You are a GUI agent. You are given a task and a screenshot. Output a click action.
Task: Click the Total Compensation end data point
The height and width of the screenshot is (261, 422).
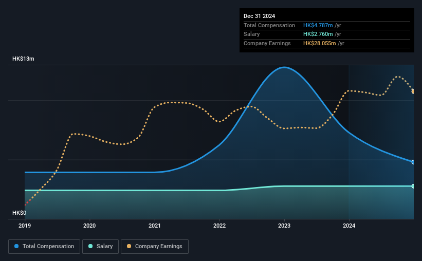413,162
